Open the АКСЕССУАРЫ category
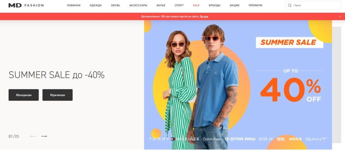 click(x=138, y=5)
